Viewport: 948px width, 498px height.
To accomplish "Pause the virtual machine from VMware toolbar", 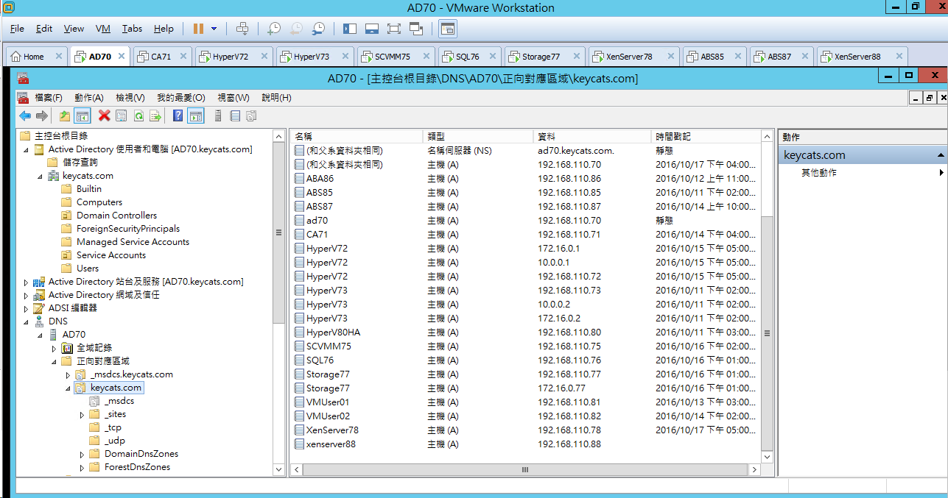I will 198,29.
